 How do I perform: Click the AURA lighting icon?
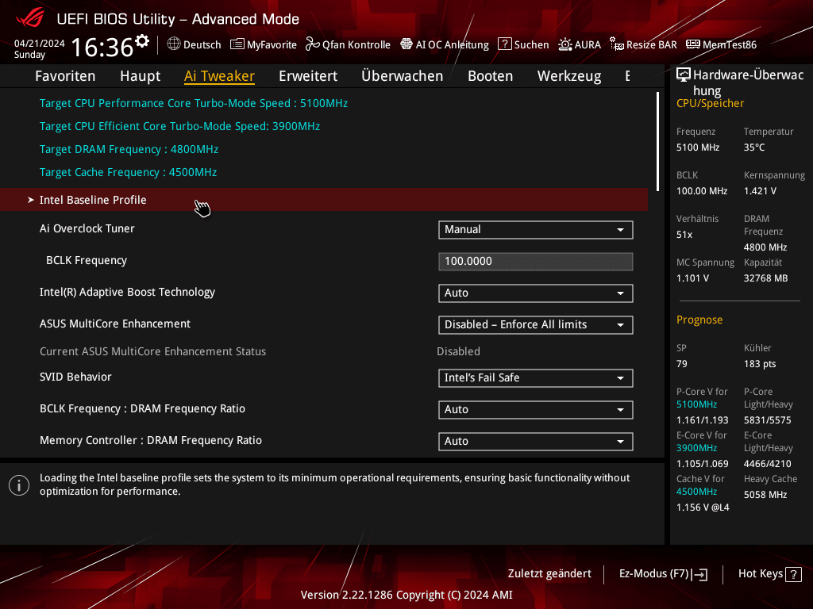click(565, 44)
